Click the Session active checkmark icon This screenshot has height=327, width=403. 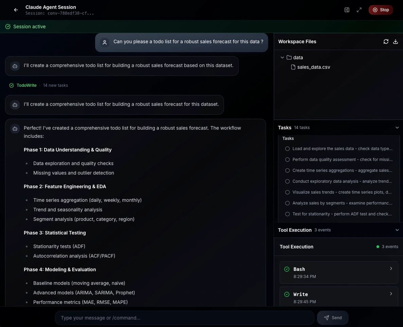(7, 26)
